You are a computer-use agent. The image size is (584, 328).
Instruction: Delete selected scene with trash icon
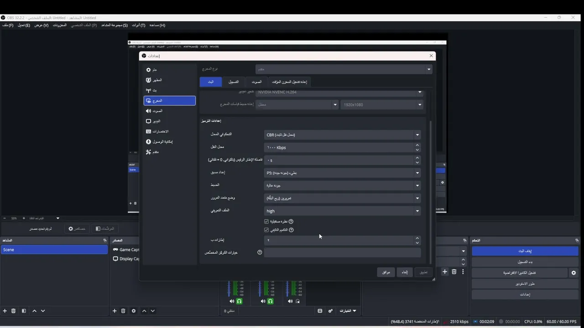pos(13,311)
